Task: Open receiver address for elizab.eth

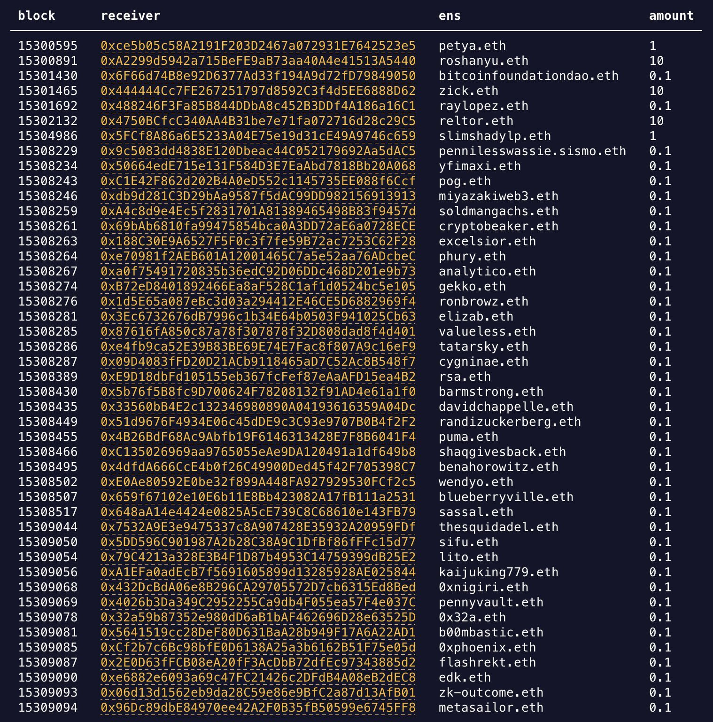Action: click(258, 316)
